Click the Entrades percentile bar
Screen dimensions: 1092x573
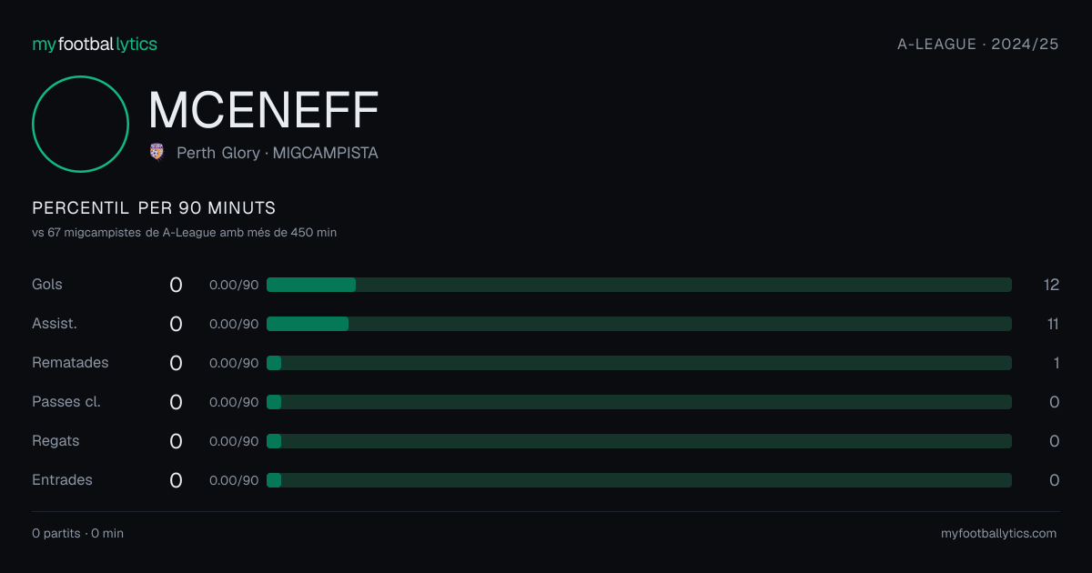point(639,480)
